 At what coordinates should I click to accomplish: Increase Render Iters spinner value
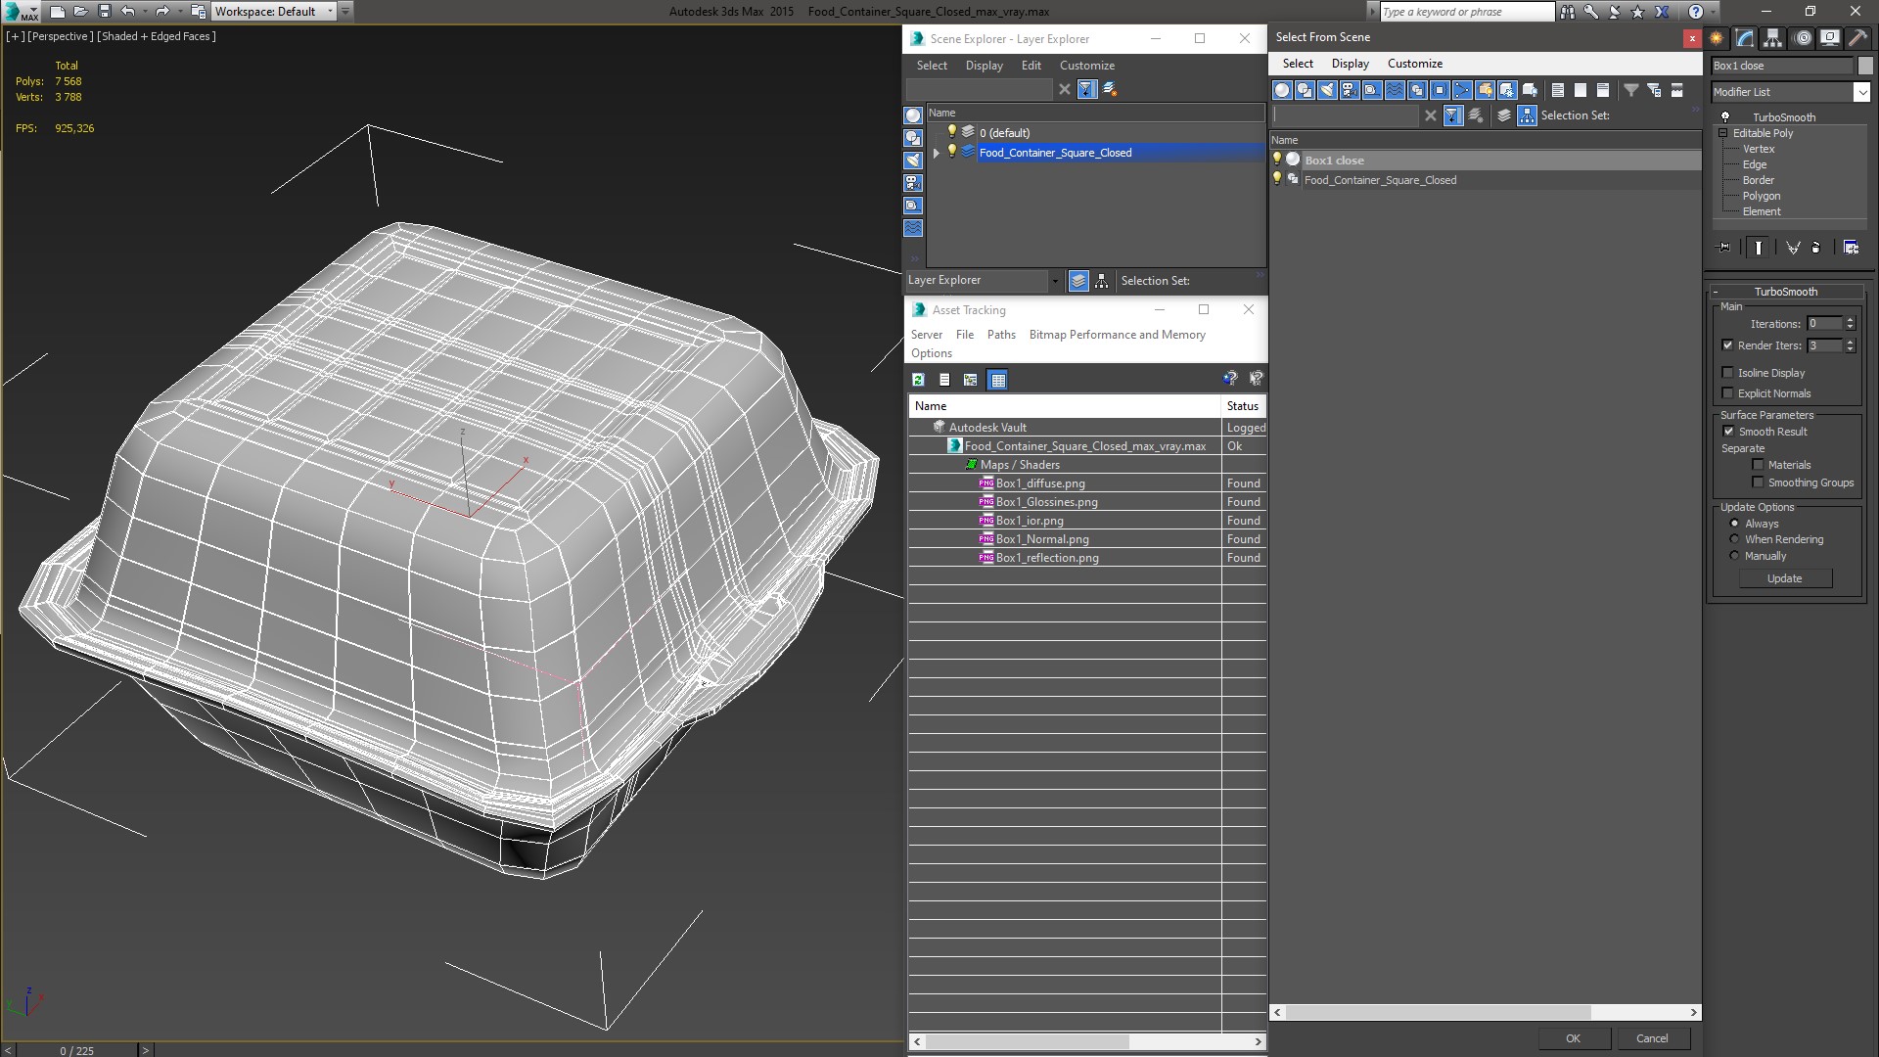[1850, 342]
